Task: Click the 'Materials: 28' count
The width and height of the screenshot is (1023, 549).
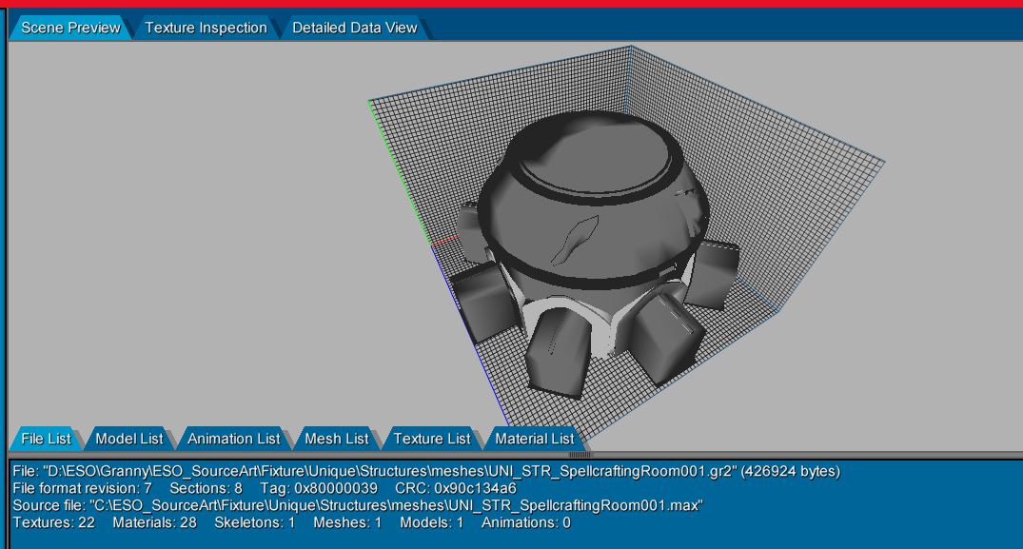Action: 154,522
